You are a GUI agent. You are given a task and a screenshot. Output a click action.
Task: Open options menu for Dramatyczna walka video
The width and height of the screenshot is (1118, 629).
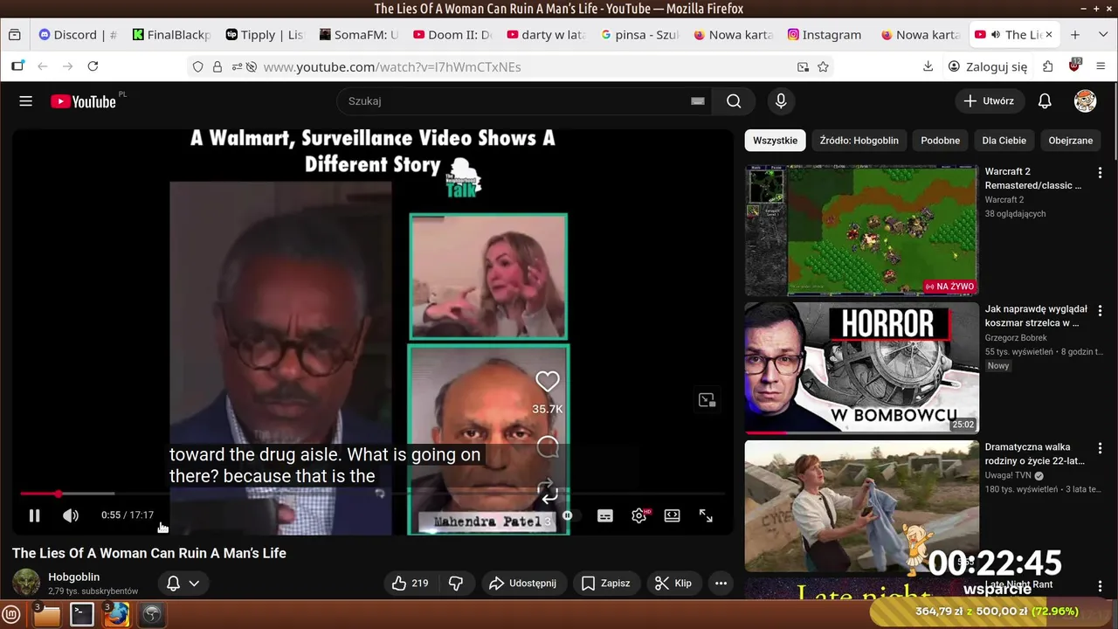[x=1100, y=449]
